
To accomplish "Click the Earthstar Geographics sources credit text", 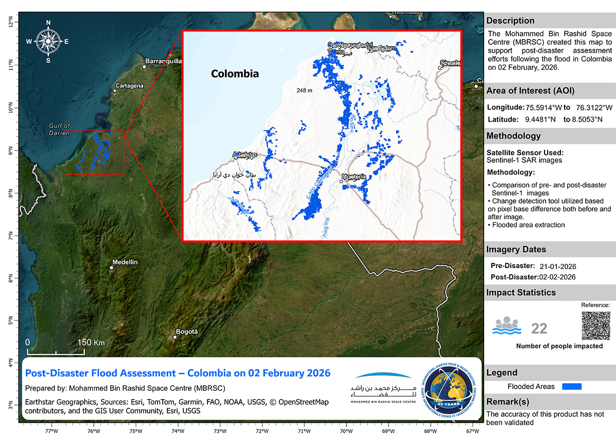I will tap(177, 406).
